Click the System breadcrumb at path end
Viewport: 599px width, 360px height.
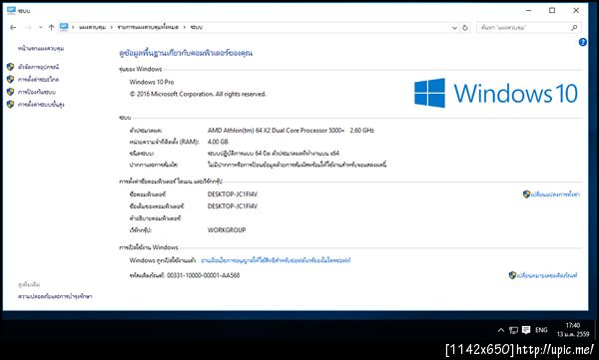coord(197,28)
